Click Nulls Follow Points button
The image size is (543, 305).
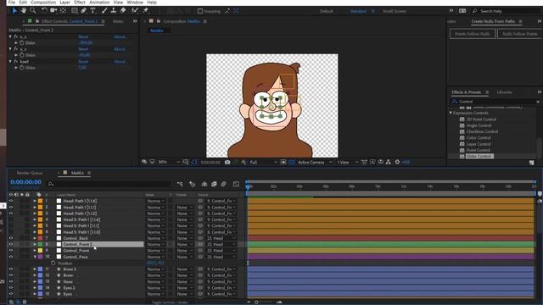click(520, 34)
